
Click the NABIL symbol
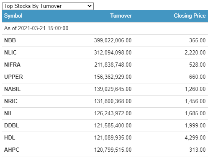pos(13,89)
